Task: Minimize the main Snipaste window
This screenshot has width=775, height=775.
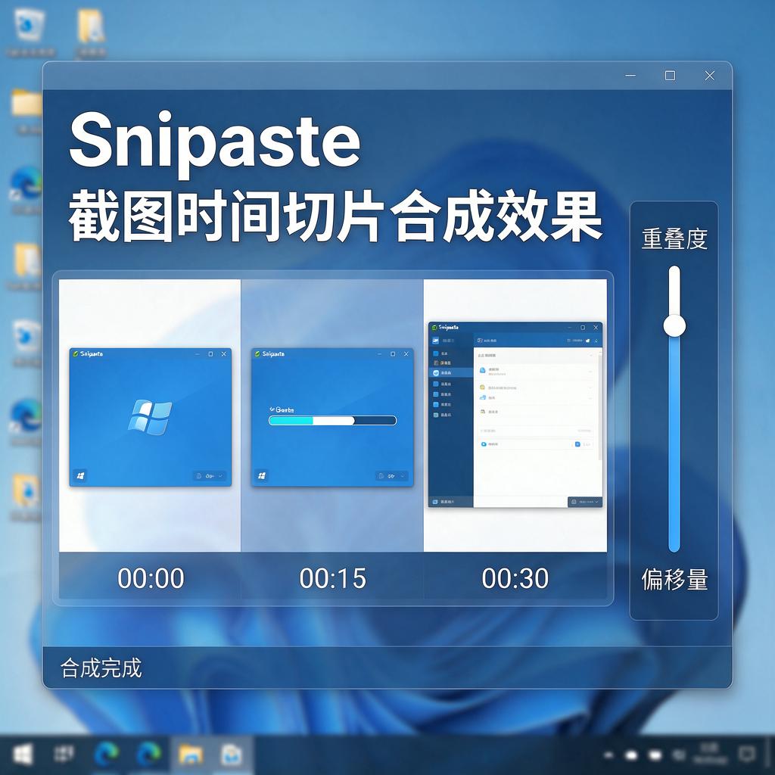Action: click(630, 76)
